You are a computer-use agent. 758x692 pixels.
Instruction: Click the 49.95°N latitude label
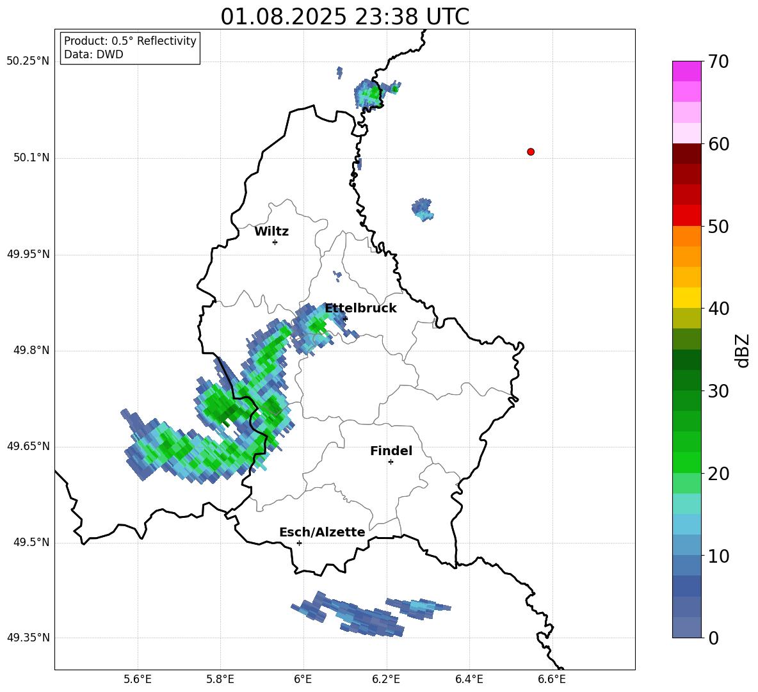28,254
